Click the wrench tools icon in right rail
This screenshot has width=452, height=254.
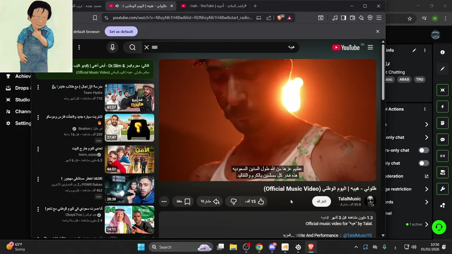(x=442, y=189)
